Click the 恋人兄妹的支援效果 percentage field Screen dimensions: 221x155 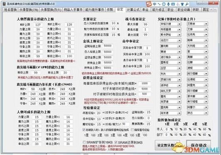coord(113,23)
